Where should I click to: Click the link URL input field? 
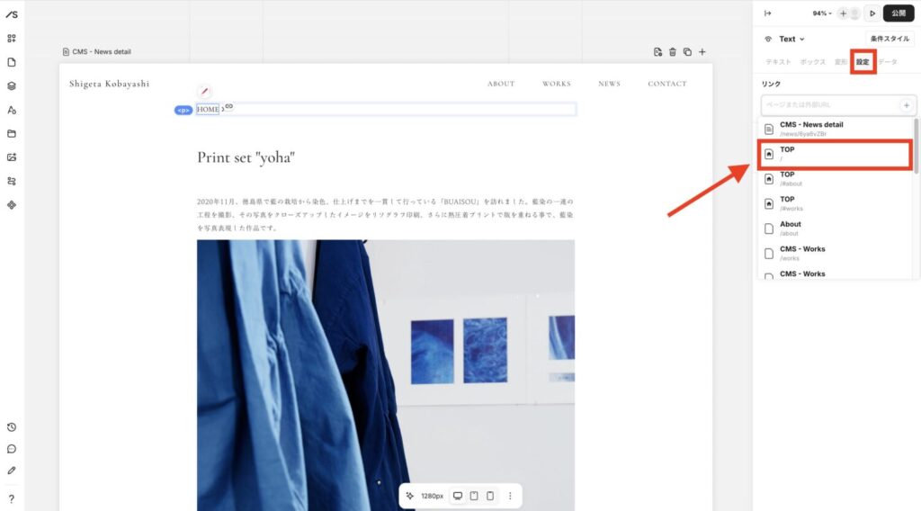point(829,105)
